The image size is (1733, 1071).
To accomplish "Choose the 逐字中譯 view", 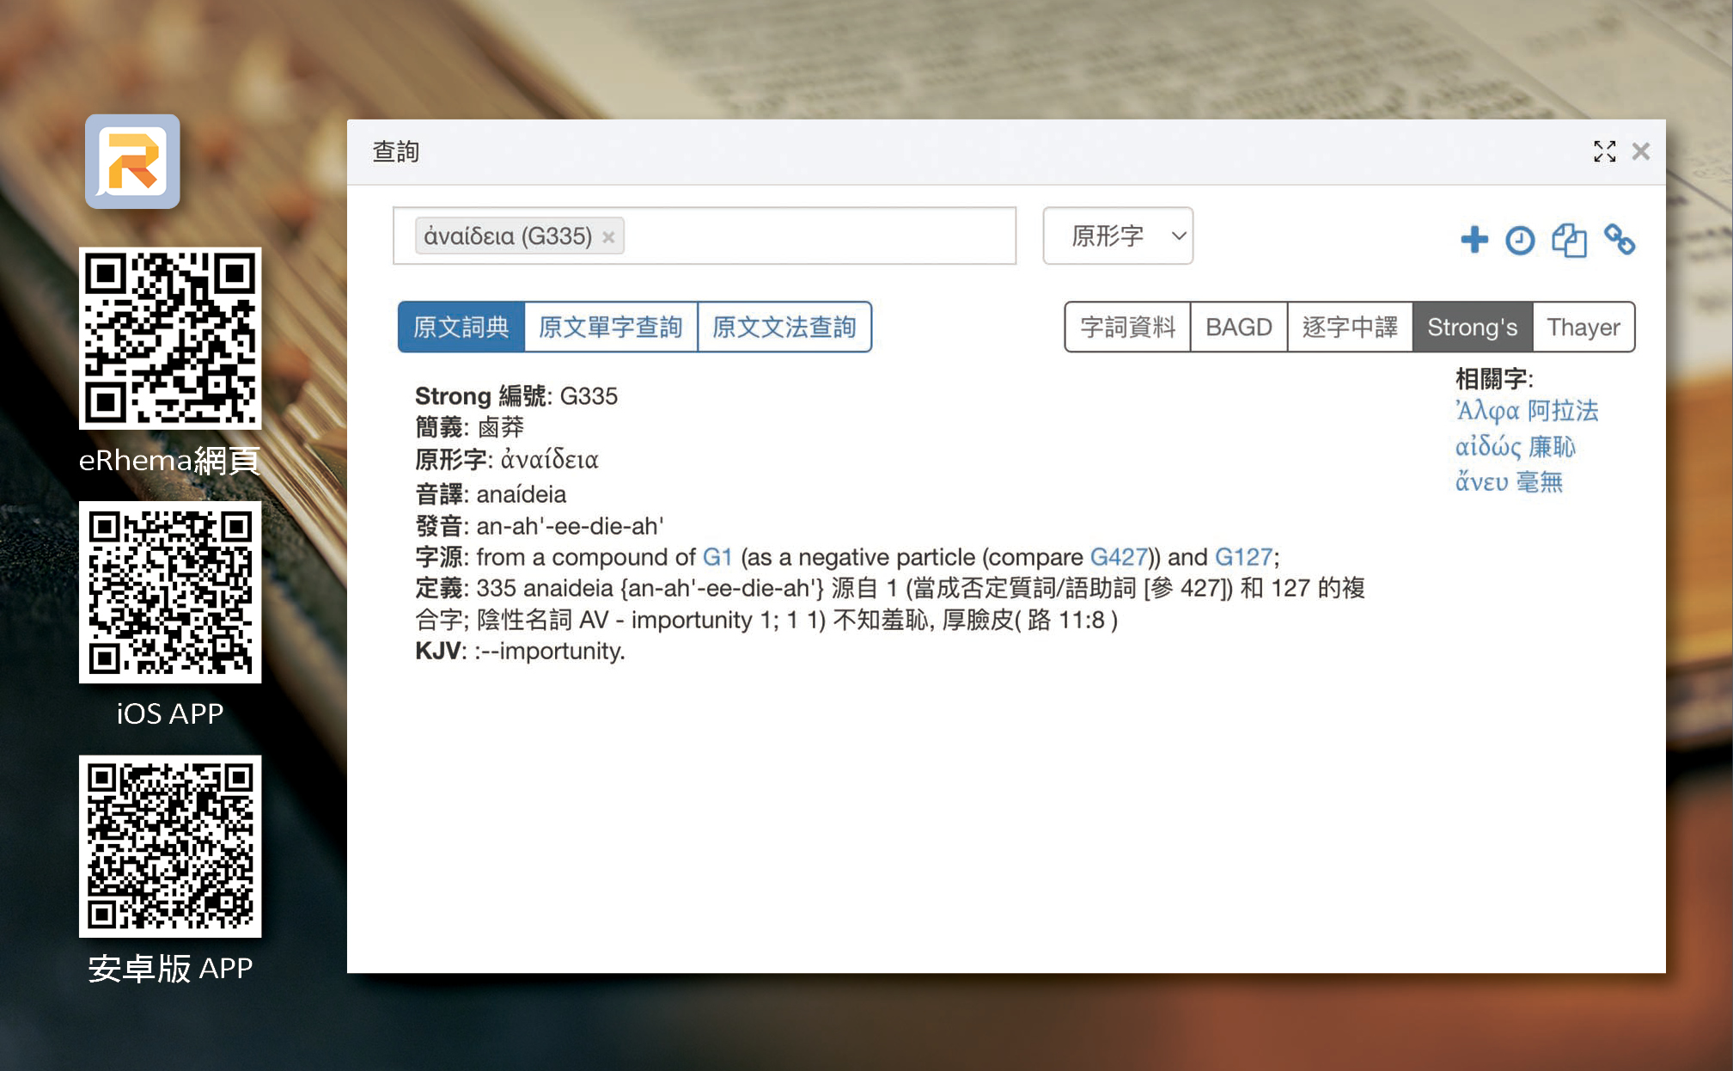I will click(1349, 327).
